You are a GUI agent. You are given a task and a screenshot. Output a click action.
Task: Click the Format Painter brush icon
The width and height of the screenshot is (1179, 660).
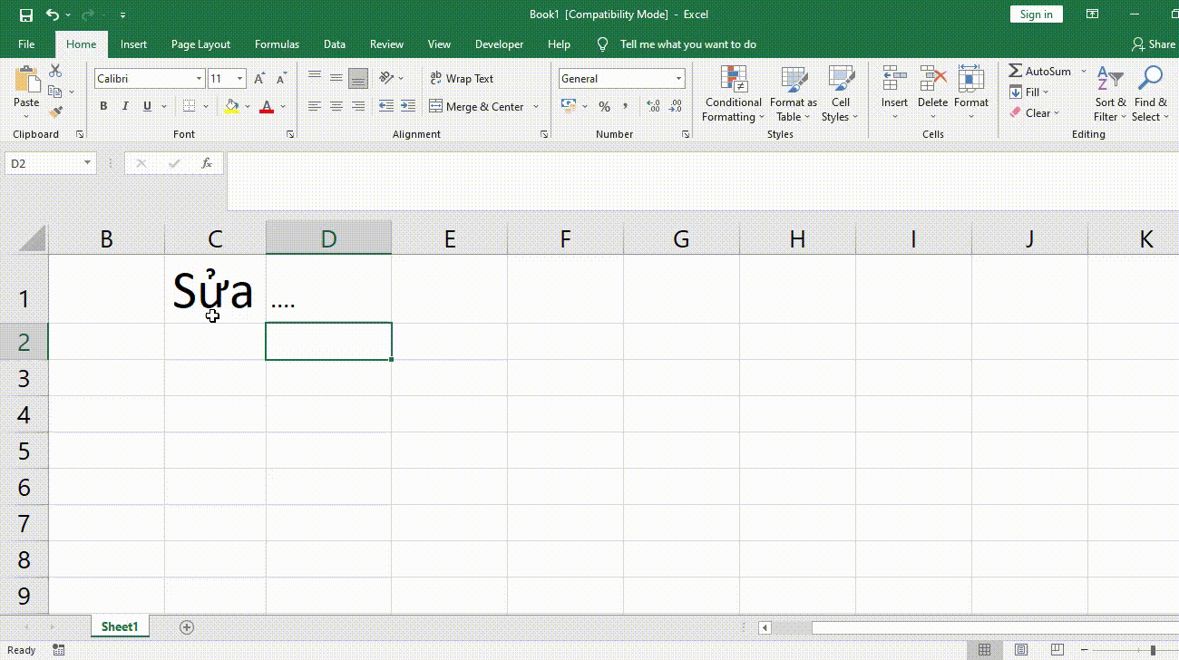55,112
